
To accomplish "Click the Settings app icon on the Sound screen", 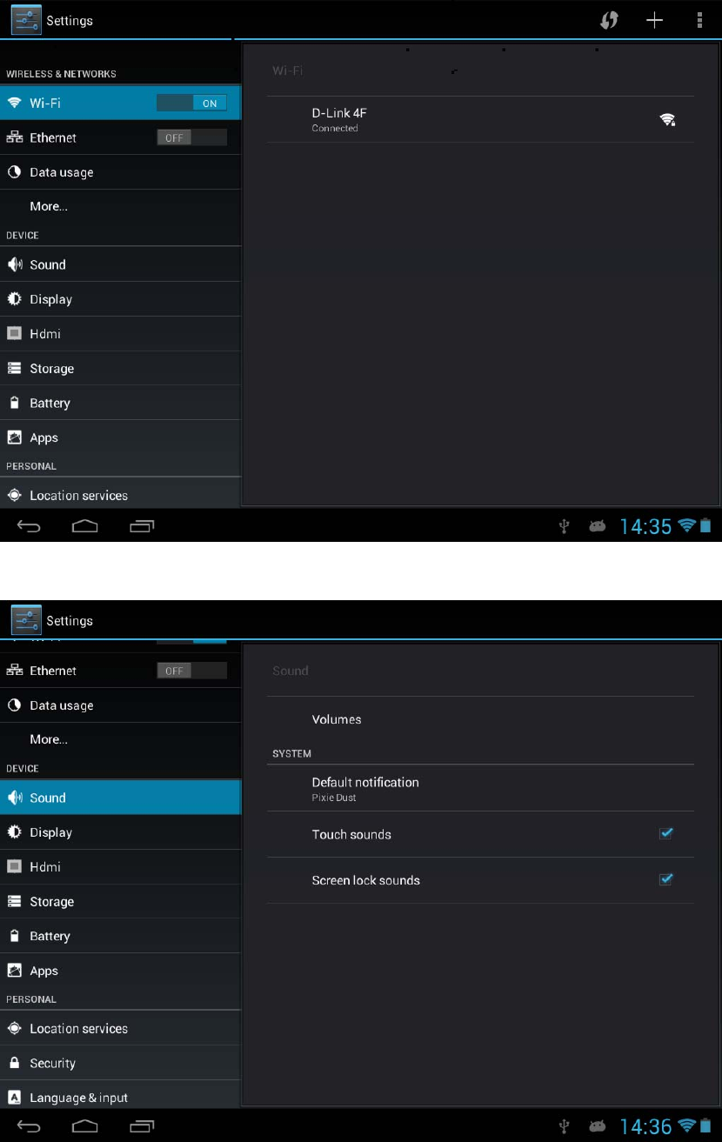I will (x=26, y=620).
